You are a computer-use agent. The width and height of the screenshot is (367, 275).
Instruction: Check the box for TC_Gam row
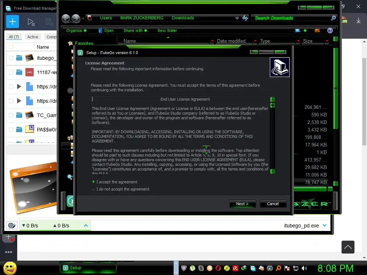point(11,115)
